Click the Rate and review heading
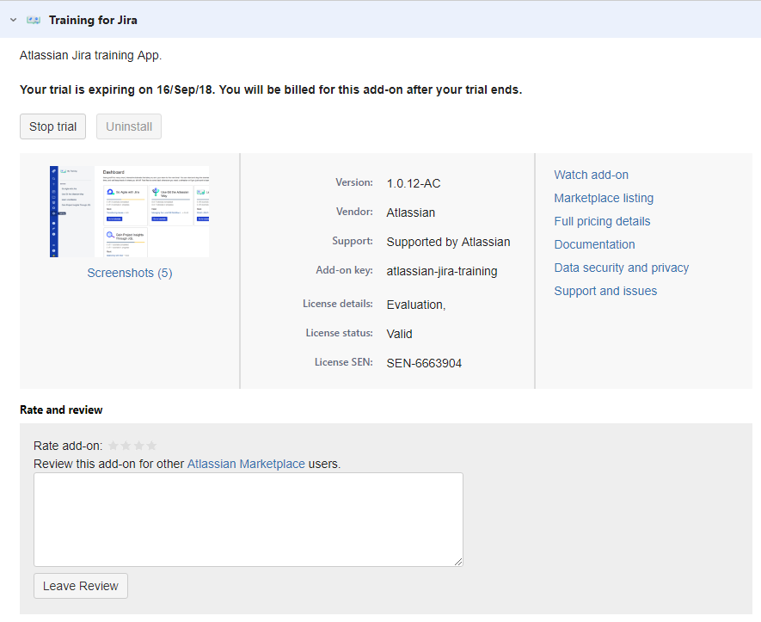Screen dimensions: 761x622 [x=61, y=410]
